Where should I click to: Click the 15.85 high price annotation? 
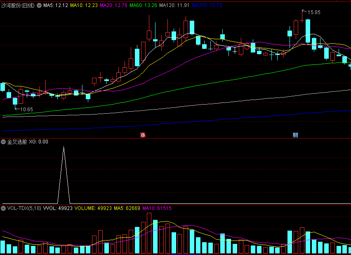point(314,12)
